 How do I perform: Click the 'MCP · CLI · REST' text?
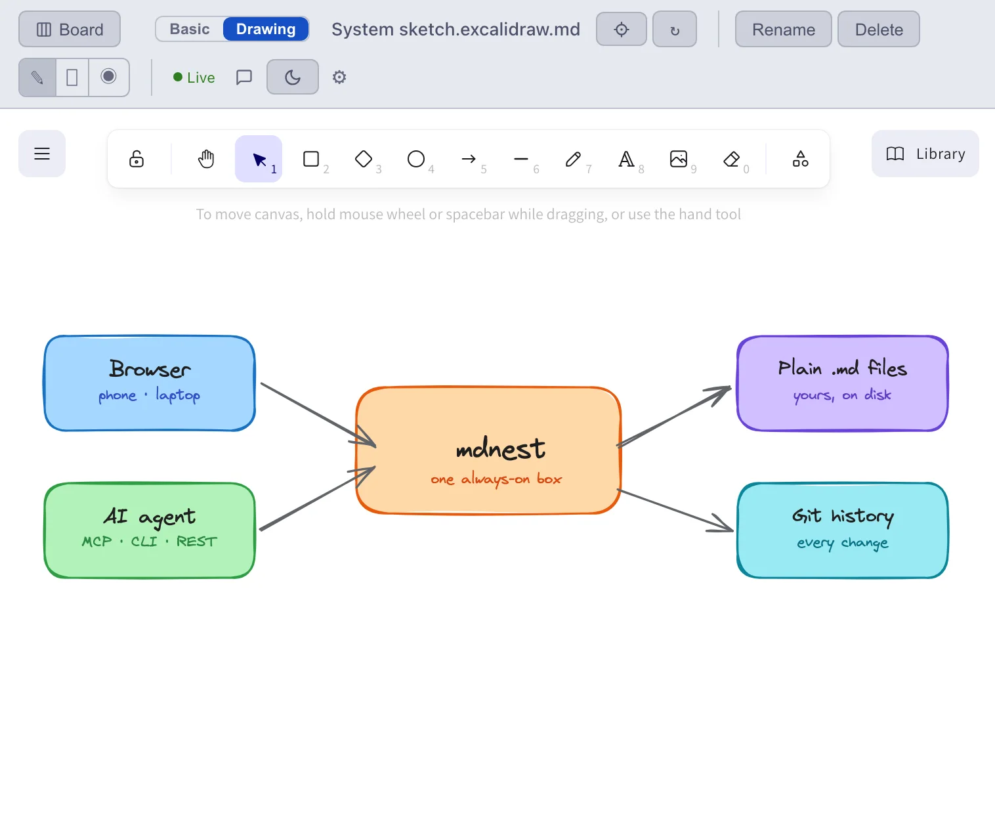pos(150,542)
